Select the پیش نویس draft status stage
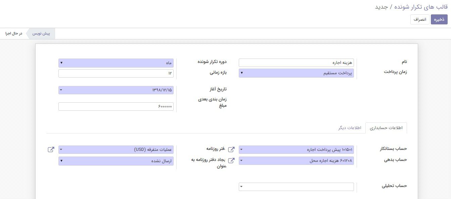 point(41,33)
